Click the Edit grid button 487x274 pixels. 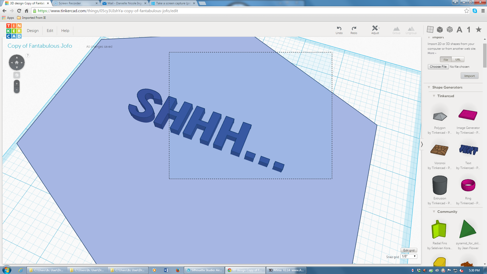(x=409, y=250)
